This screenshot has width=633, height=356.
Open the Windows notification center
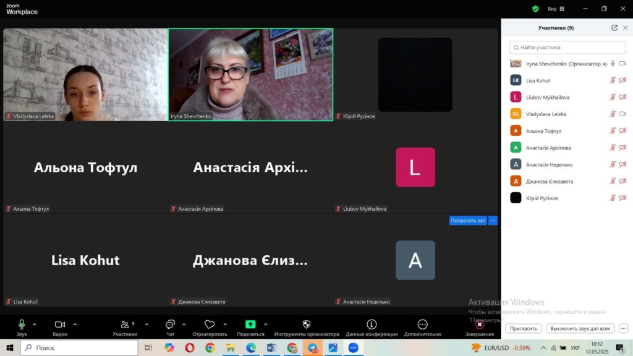coord(619,347)
